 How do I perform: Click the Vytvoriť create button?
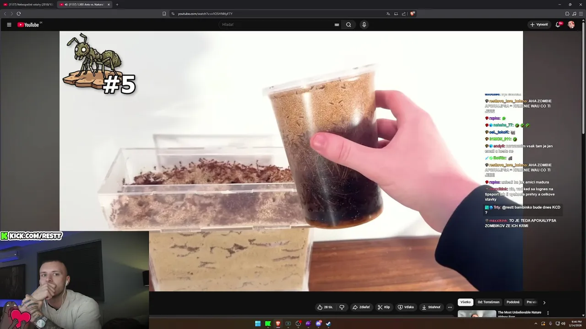point(539,25)
